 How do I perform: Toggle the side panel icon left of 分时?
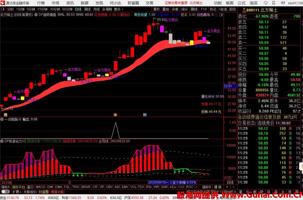point(3,9)
